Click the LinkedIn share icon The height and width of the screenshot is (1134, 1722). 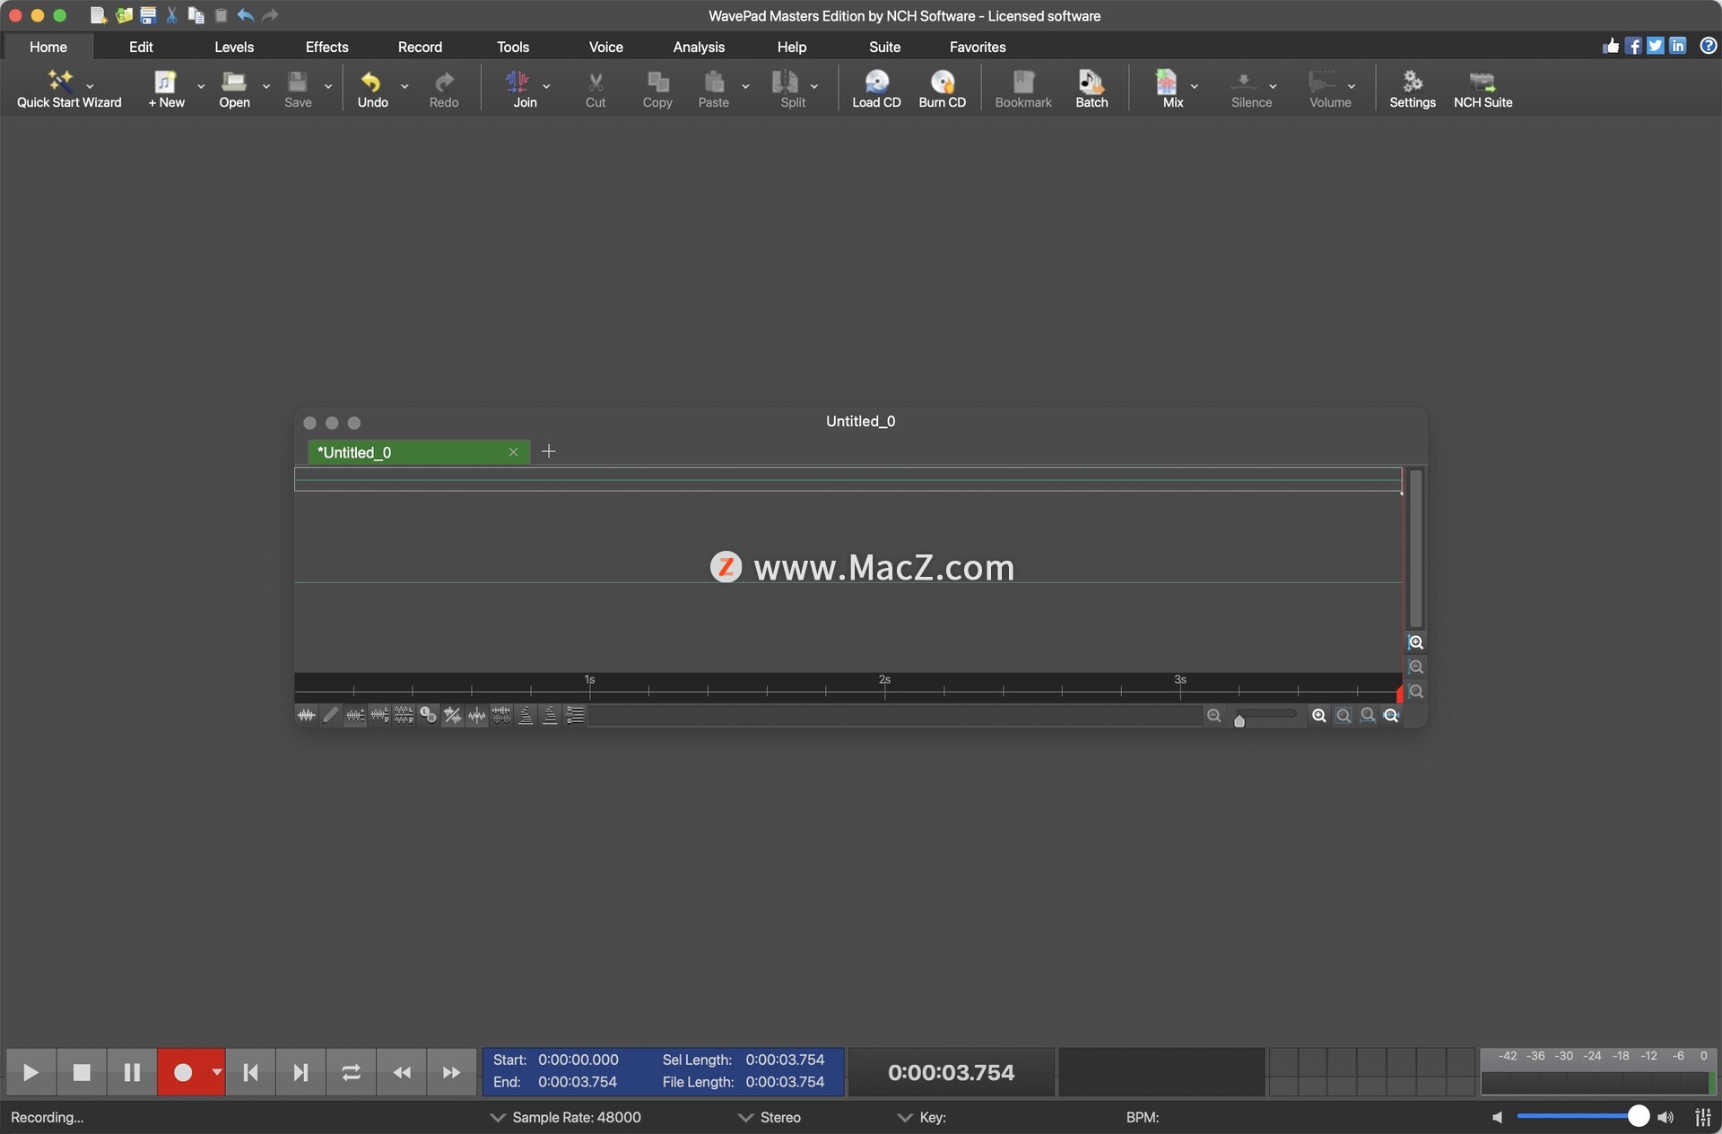[1677, 46]
